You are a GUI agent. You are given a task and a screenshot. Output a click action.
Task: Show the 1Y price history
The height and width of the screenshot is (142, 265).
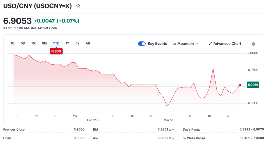pyautogui.click(x=67, y=43)
